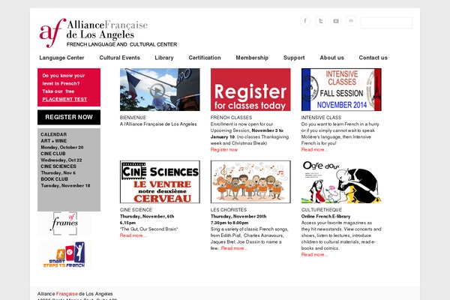Open the Language Center menu
Screen dimensions: 450x300
pyautogui.click(x=61, y=58)
